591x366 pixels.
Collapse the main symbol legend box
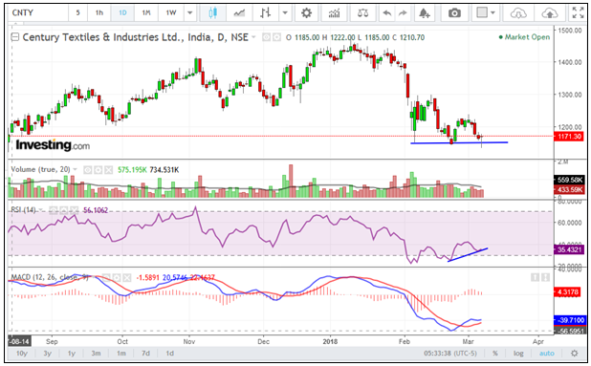14,37
